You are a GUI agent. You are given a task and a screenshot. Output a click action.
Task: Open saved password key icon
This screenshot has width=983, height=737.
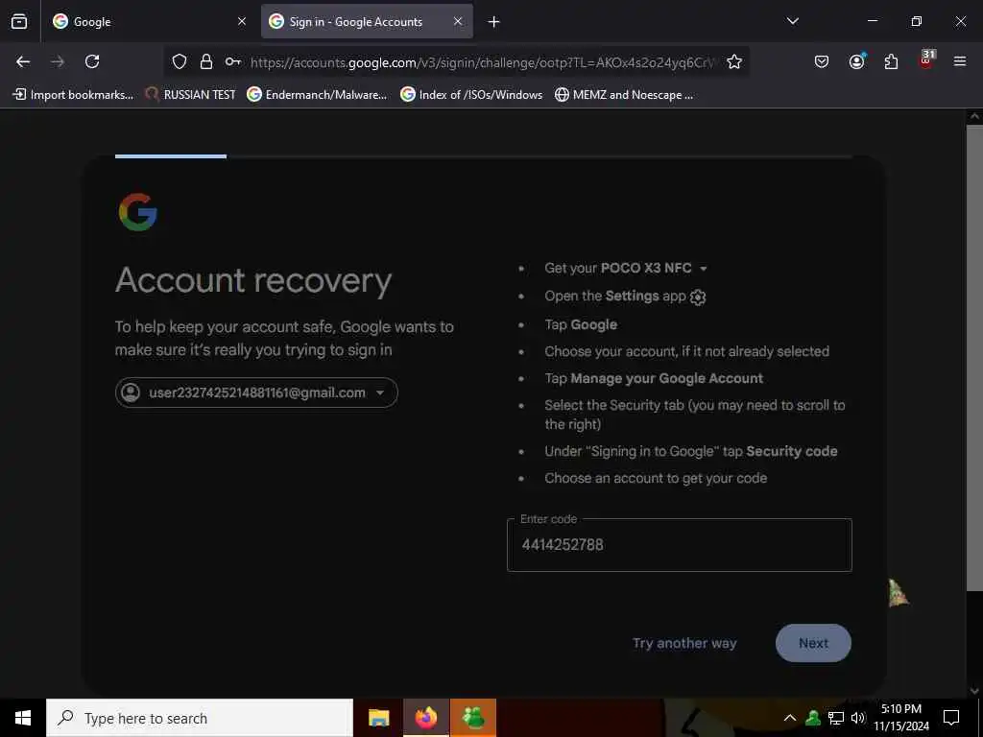(233, 61)
